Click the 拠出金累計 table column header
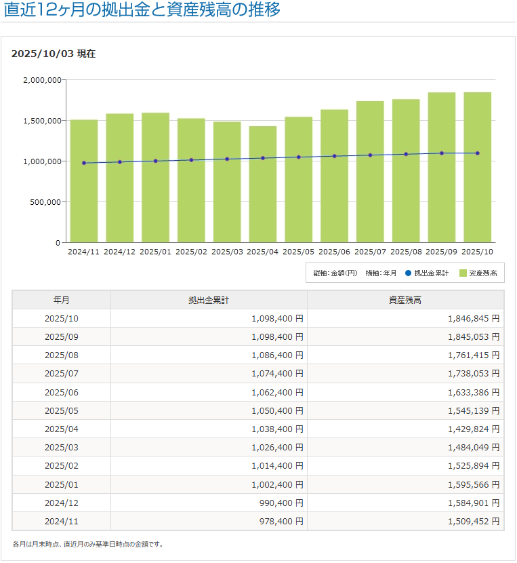 pyautogui.click(x=209, y=300)
